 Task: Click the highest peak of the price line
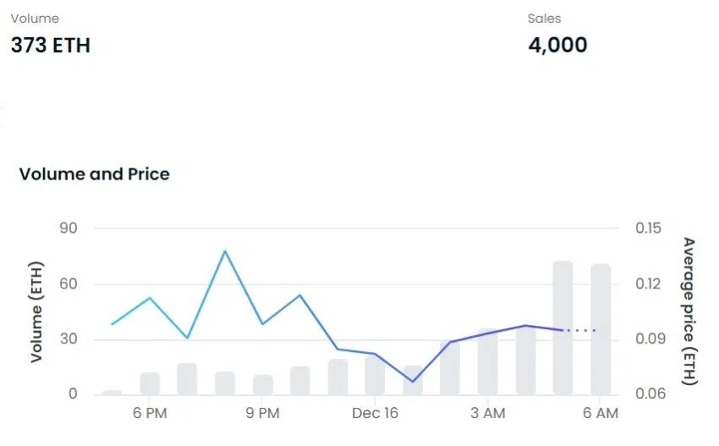[x=225, y=251]
